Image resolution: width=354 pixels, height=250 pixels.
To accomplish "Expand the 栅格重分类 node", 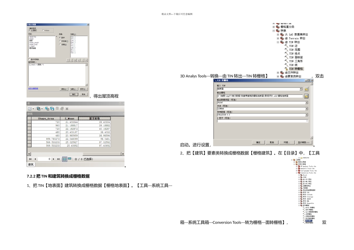I will 274,27.
